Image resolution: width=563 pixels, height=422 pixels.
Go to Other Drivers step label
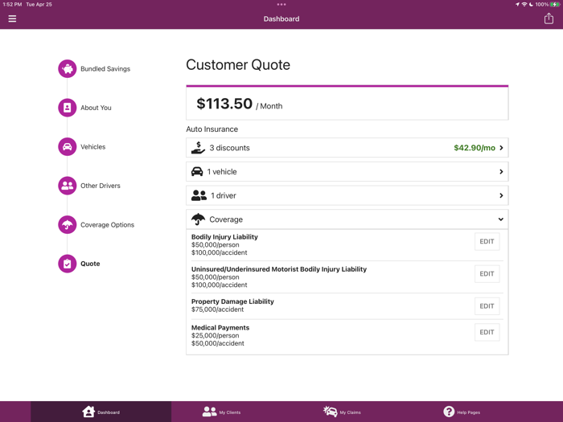click(x=101, y=186)
